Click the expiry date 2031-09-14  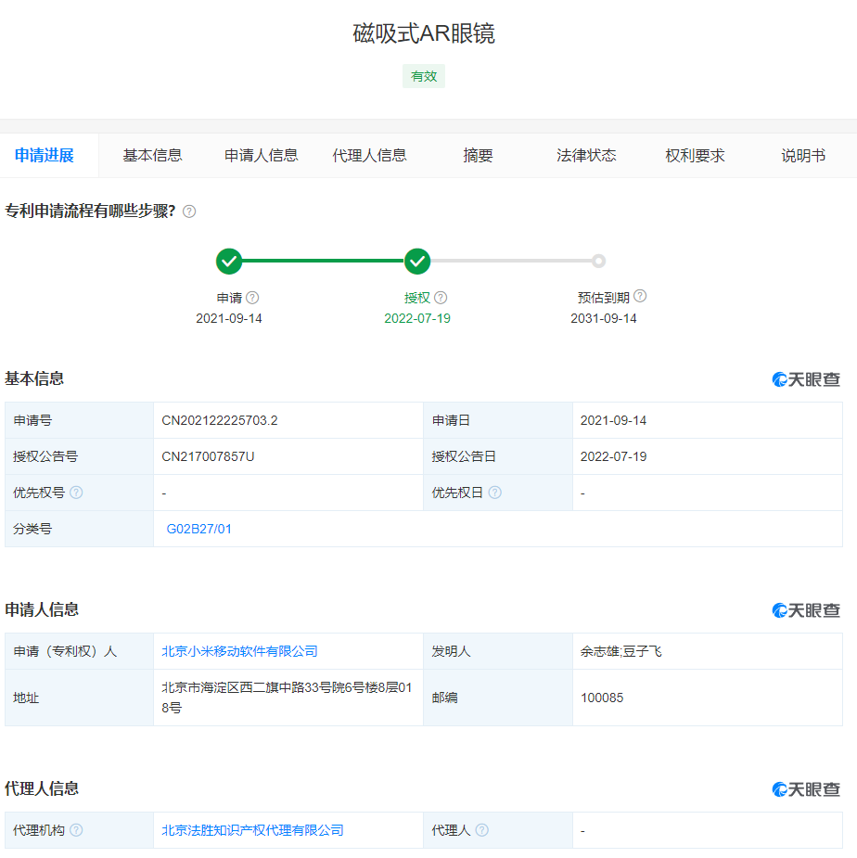tap(604, 318)
